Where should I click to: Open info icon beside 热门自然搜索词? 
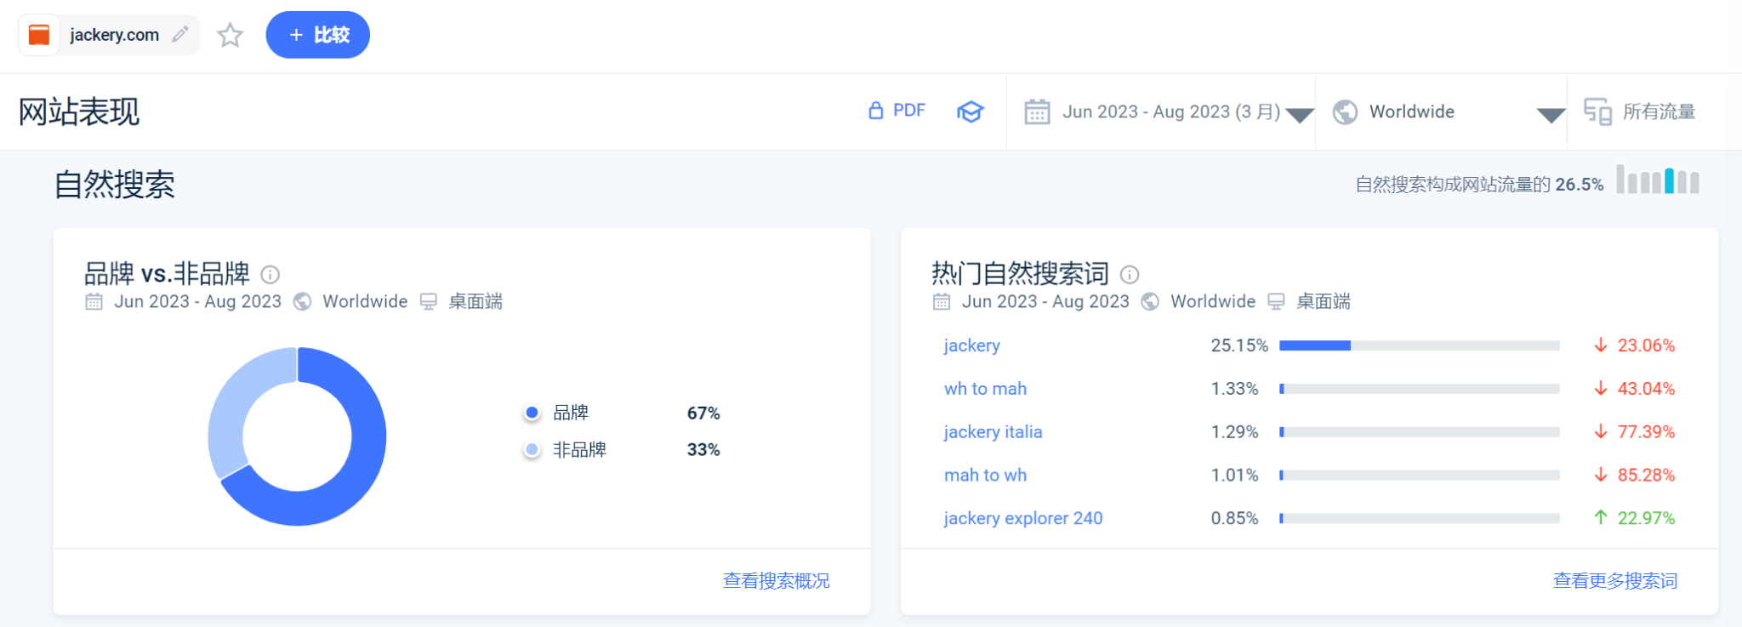click(x=1130, y=274)
